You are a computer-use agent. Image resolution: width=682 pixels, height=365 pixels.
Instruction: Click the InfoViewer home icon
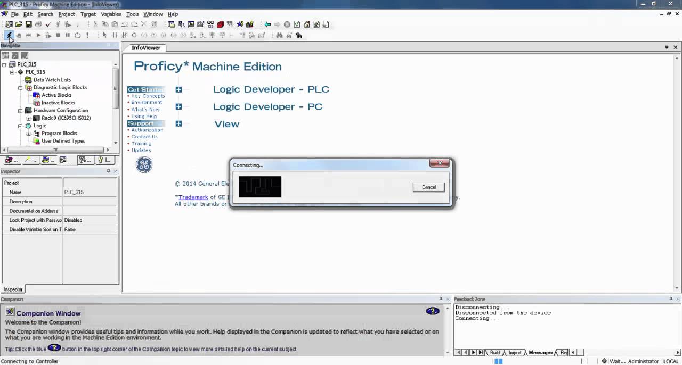click(307, 24)
